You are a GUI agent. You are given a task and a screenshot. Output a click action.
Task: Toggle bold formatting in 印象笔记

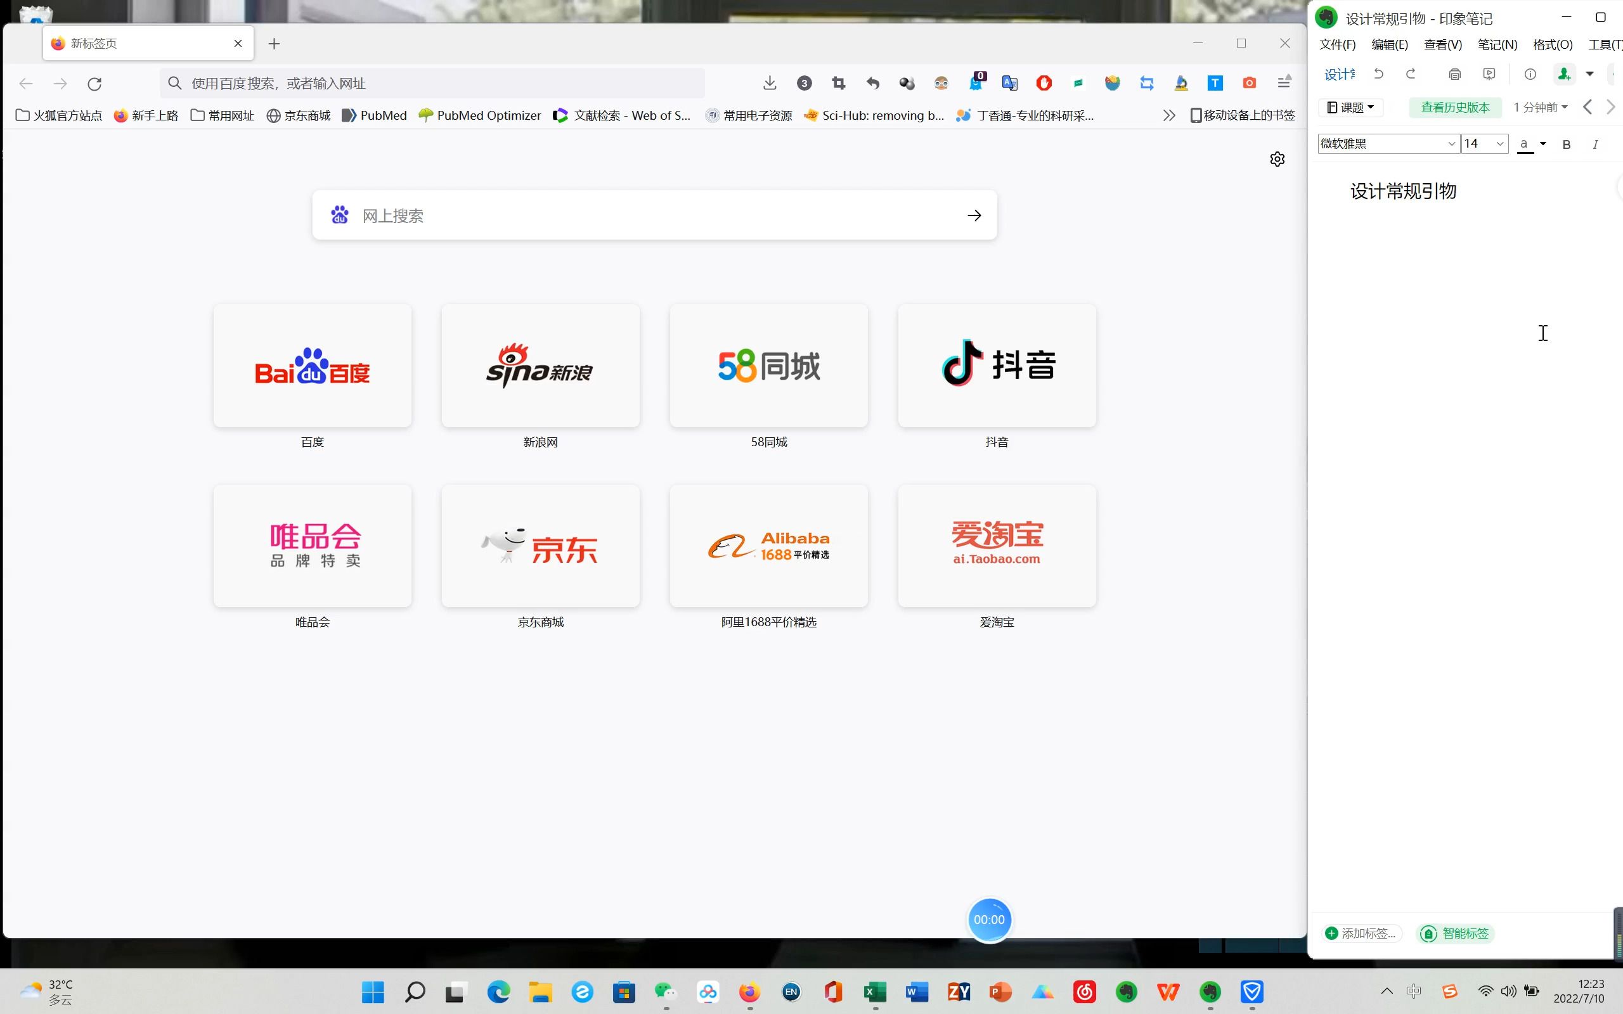point(1566,144)
